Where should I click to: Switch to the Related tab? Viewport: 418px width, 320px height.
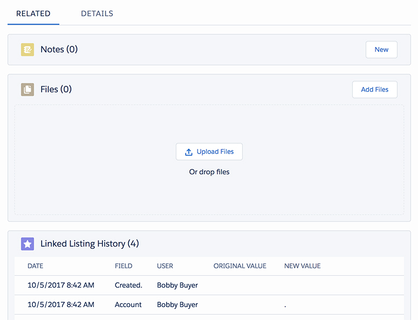[33, 13]
